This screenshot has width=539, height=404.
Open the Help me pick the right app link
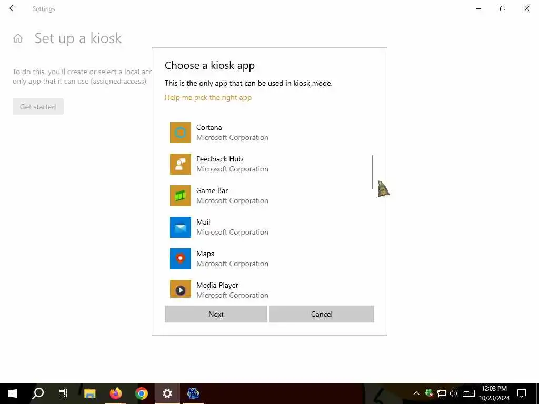[x=208, y=97]
